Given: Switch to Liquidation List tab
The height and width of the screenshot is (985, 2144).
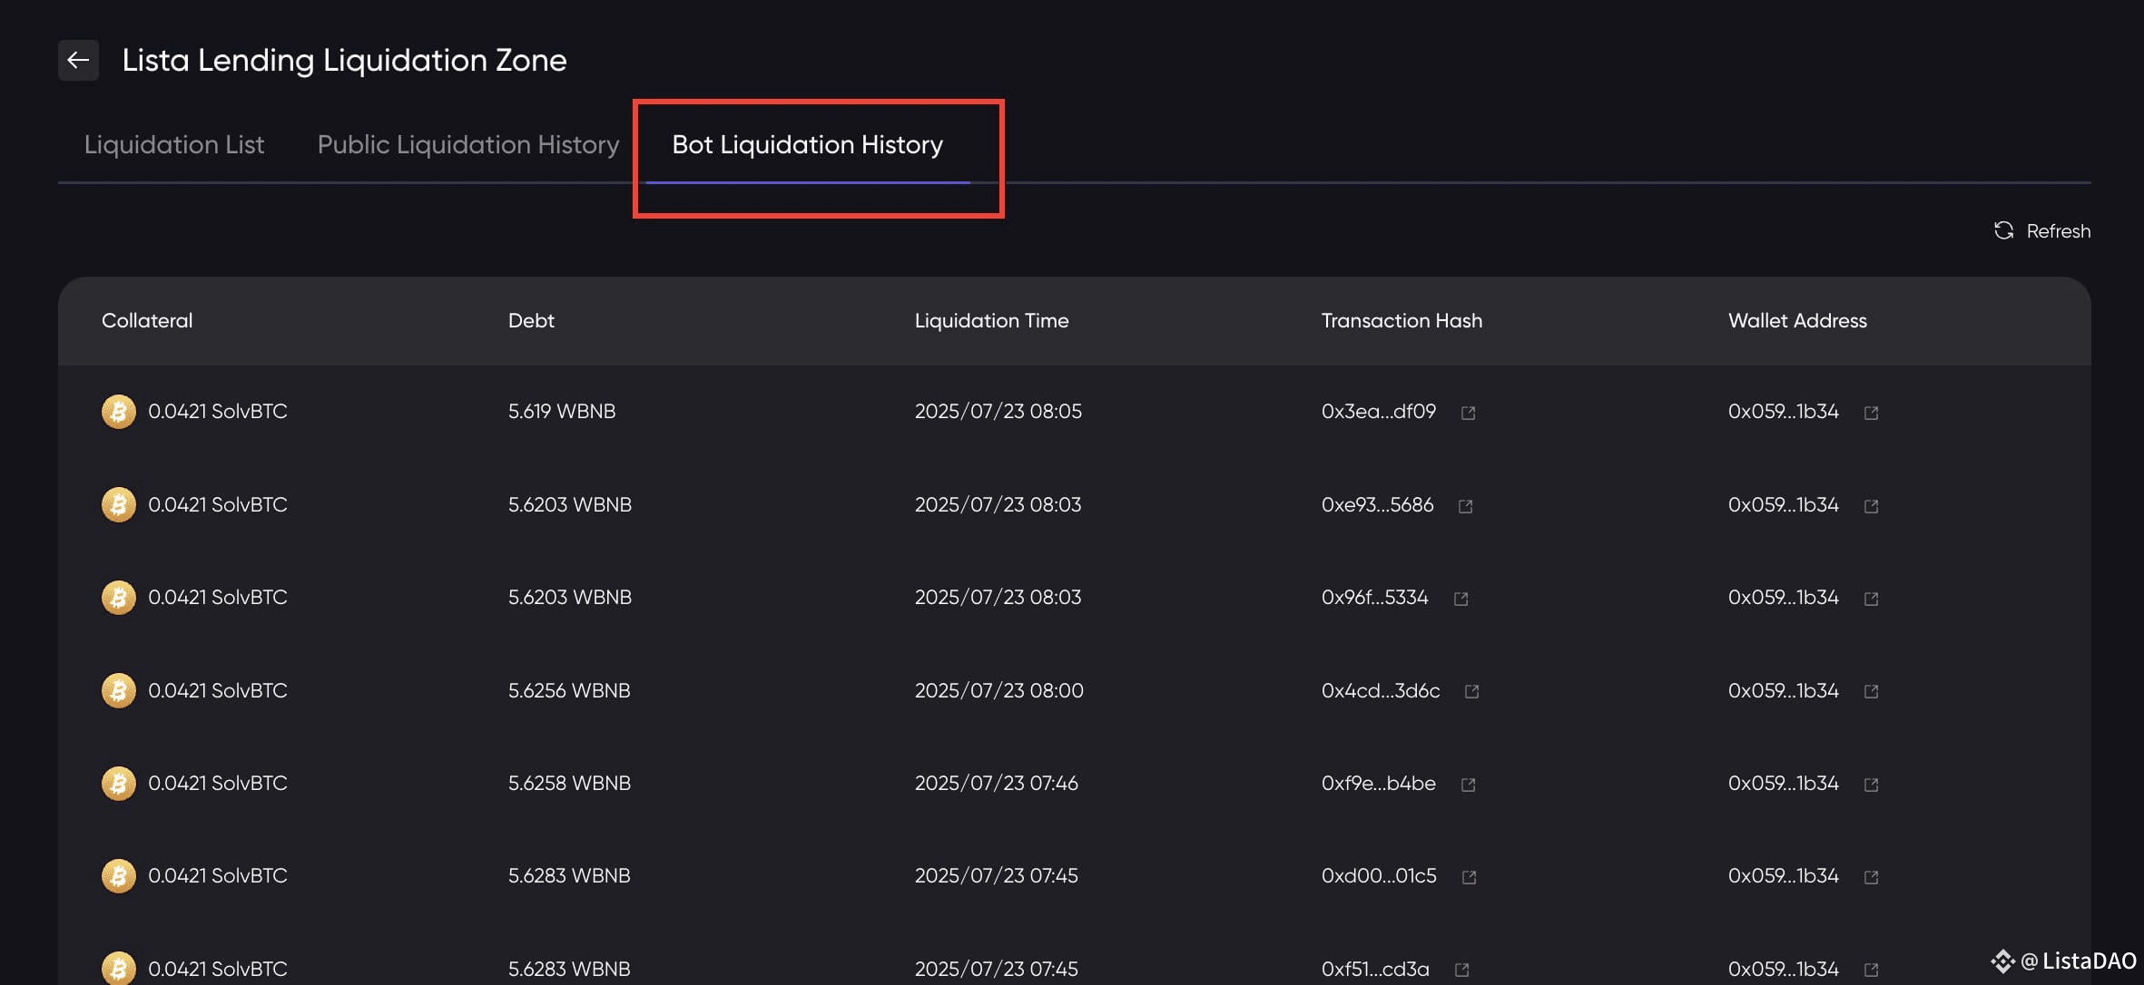Looking at the screenshot, I should point(174,145).
